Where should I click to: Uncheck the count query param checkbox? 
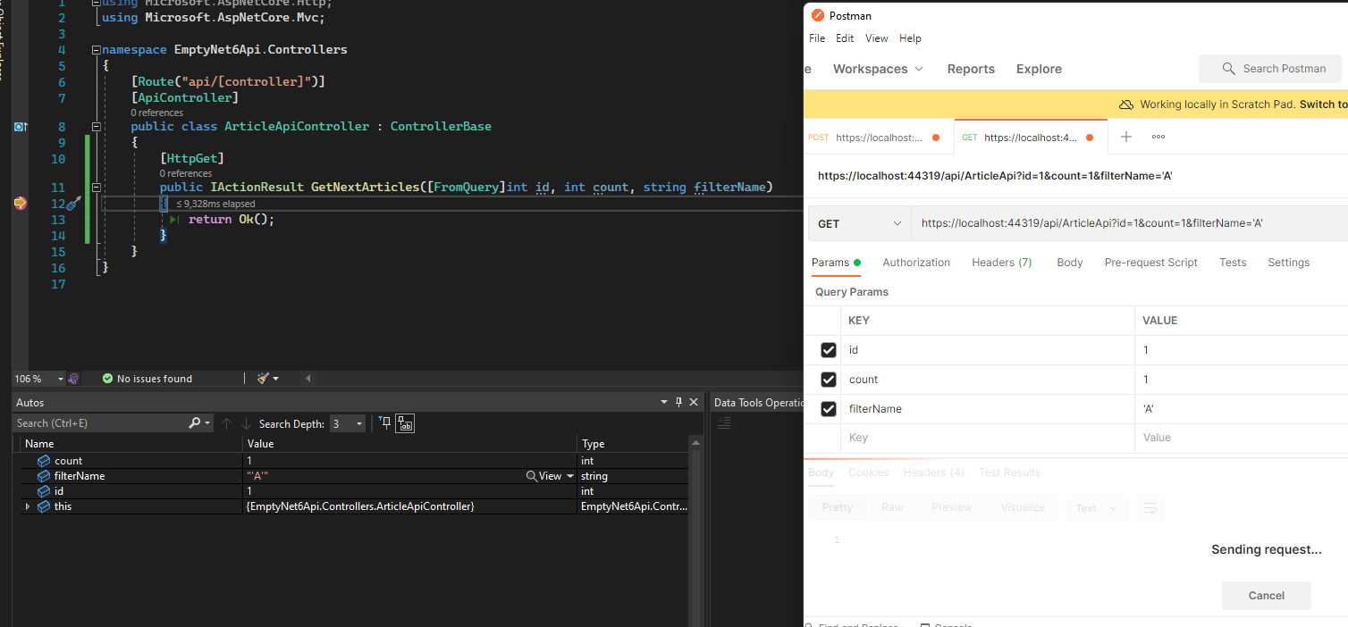click(828, 380)
